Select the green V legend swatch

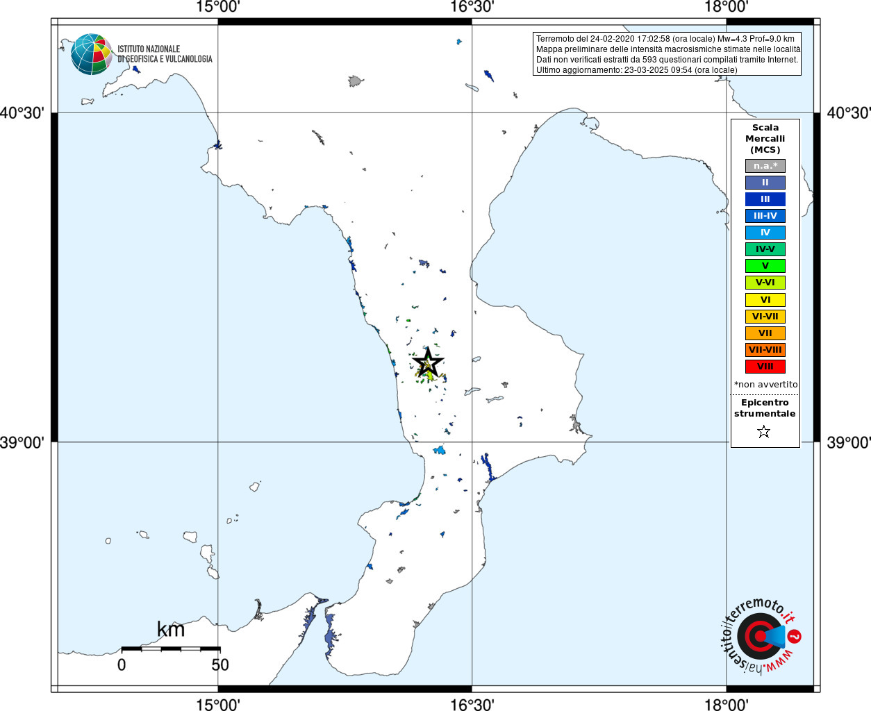[x=765, y=266]
